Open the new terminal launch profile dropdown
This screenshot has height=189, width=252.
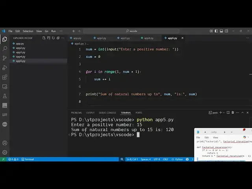click(x=224, y=113)
